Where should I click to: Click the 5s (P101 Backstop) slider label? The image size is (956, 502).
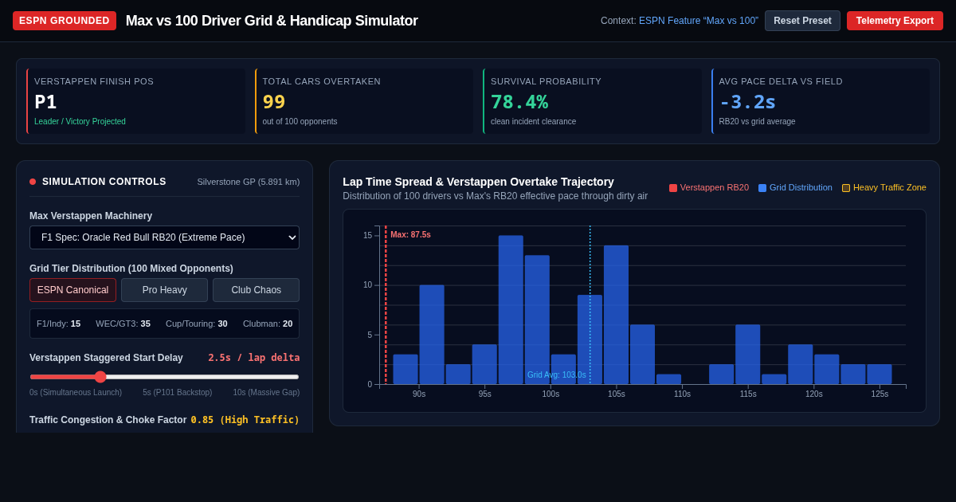[x=178, y=392]
